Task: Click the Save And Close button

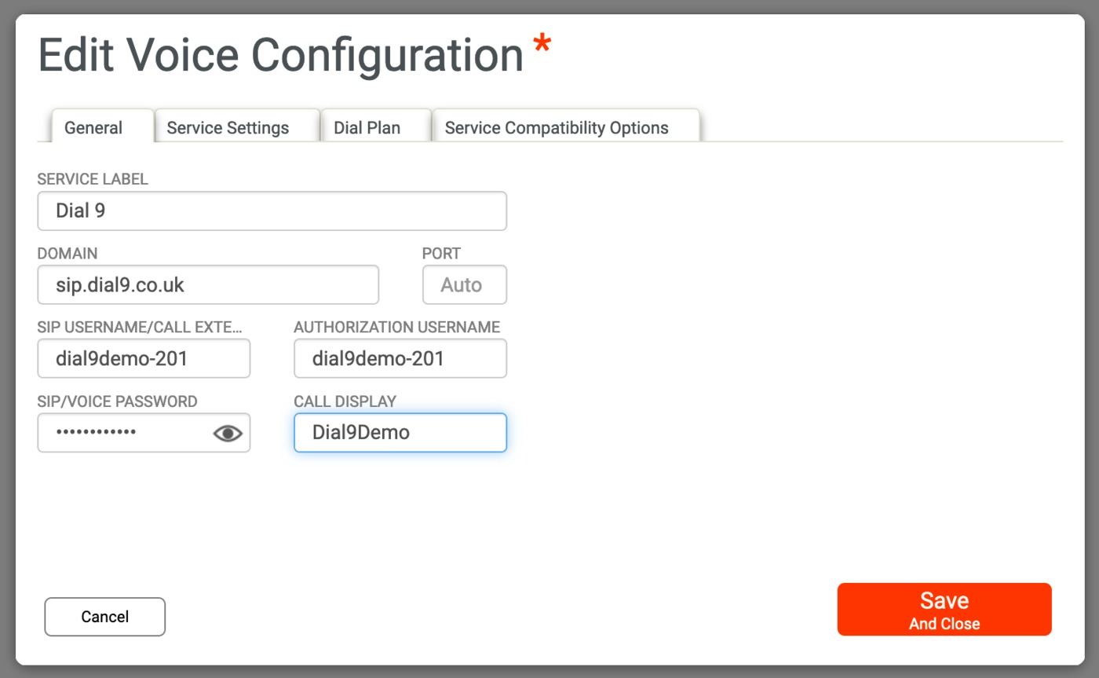Action: point(944,609)
